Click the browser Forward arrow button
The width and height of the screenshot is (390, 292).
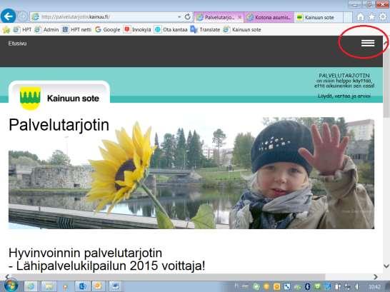click(22, 16)
